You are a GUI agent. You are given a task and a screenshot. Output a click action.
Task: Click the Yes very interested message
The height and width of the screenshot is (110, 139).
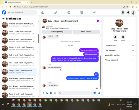click(x=54, y=67)
